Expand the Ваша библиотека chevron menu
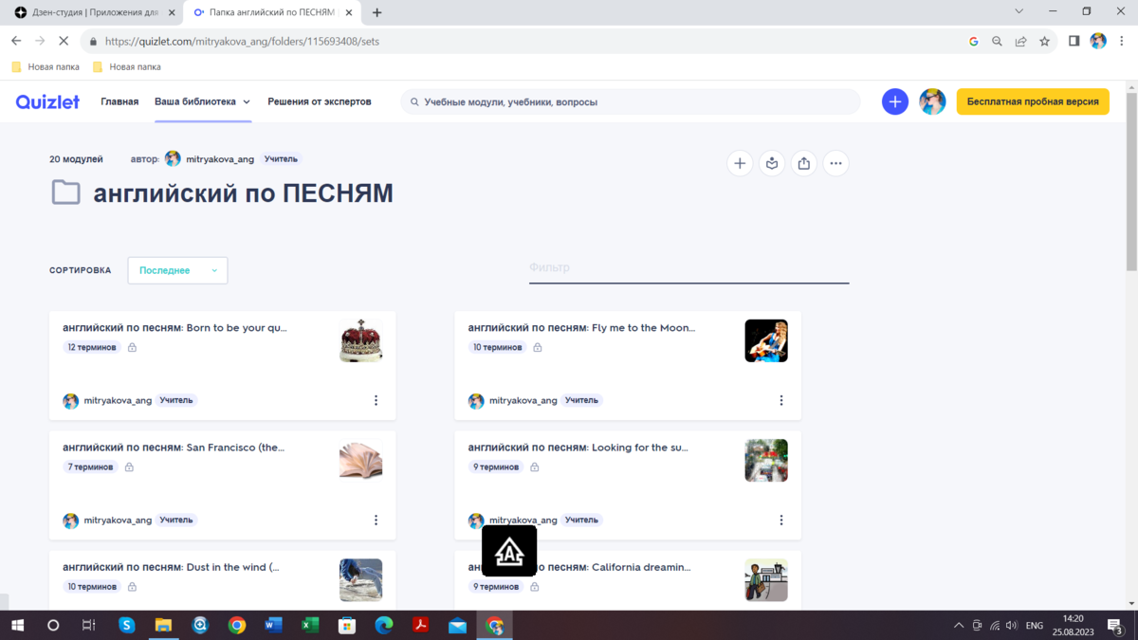Screen dimensions: 1138x640 coord(247,101)
